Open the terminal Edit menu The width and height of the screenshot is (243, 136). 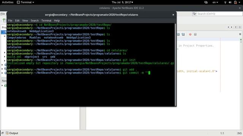17,20
